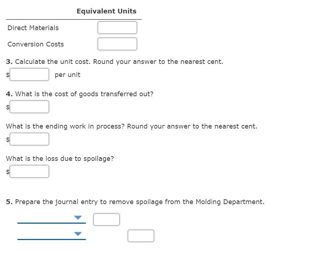
Task: Click the blue triangle on the debit line
Action: click(78, 217)
